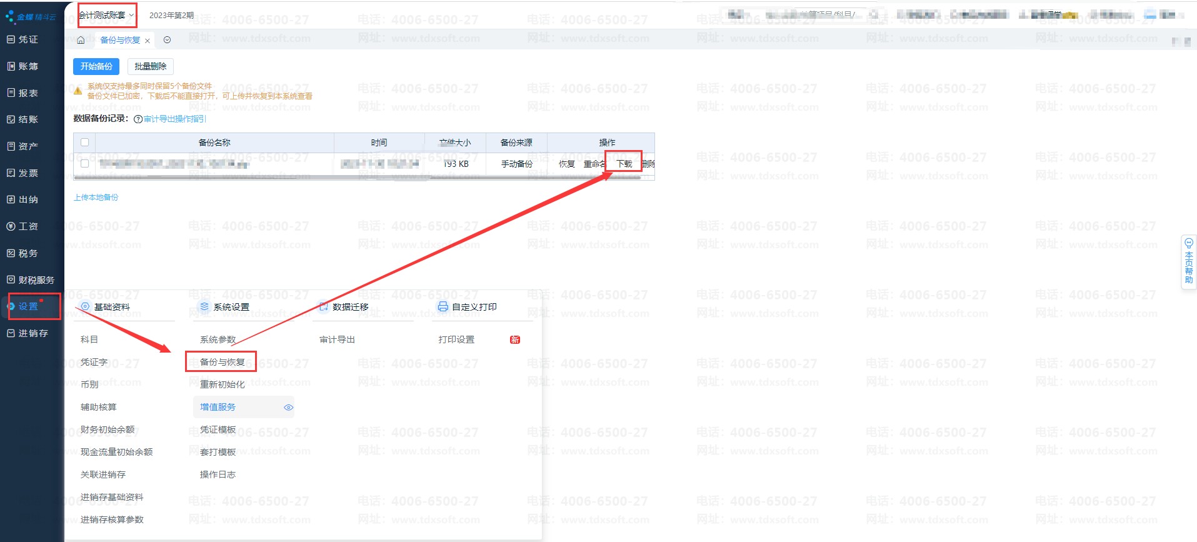Open the 发票 invoice sidebar icon

pos(11,173)
